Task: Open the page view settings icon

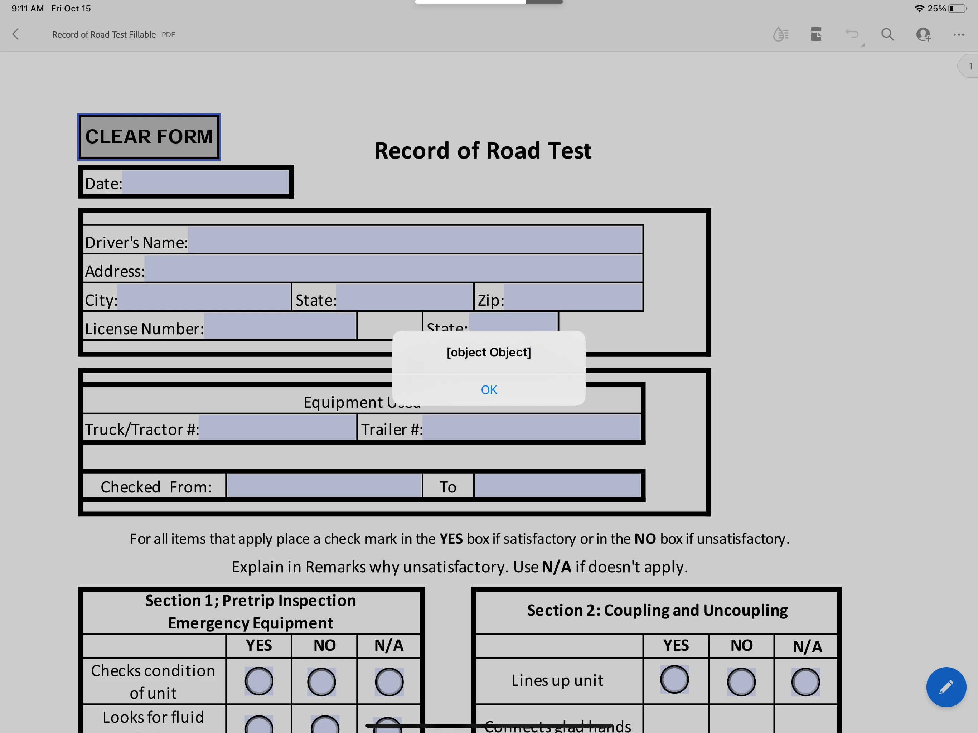Action: click(x=816, y=34)
